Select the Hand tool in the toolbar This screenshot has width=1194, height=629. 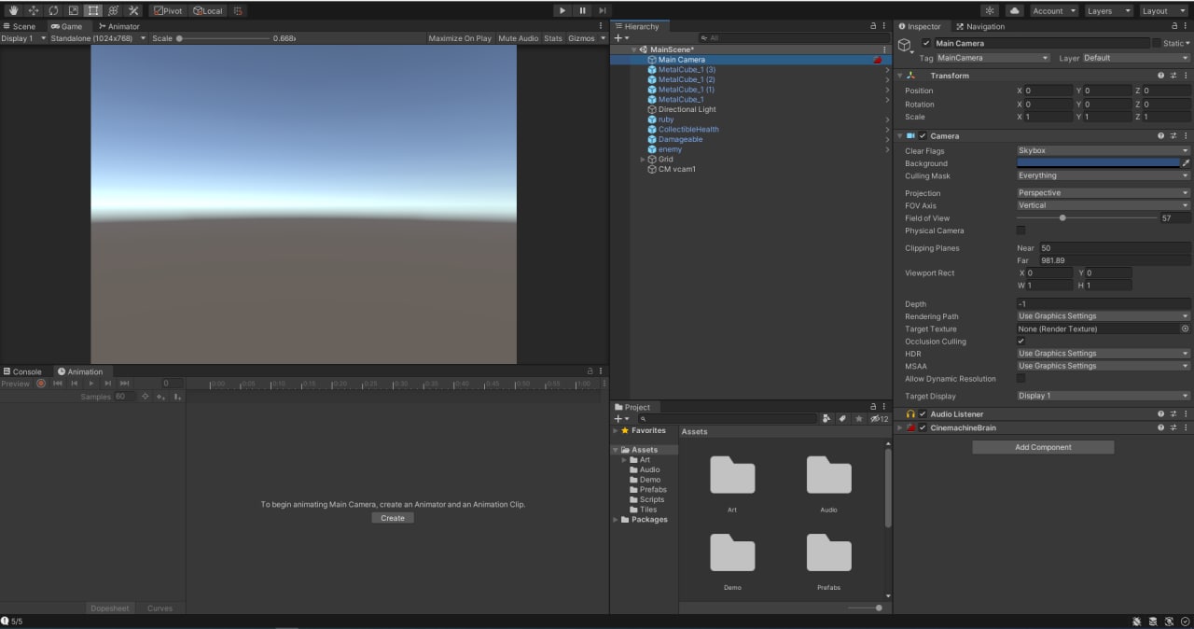(13, 10)
